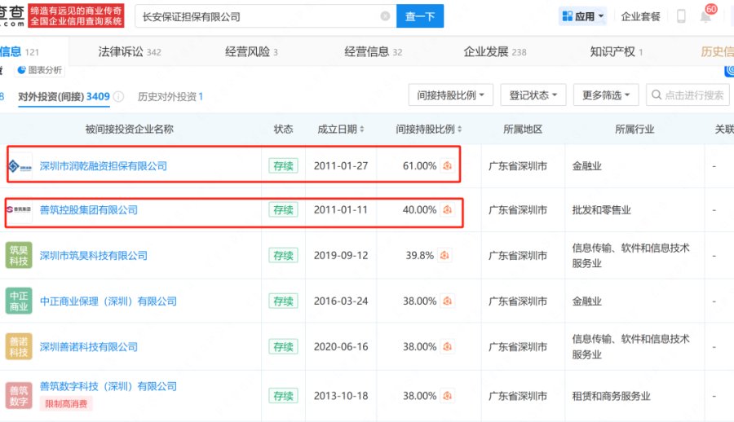Viewport: 734px width, 422px height.
Task: Click 善诺科技 yellow logo icon
Action: click(x=19, y=347)
